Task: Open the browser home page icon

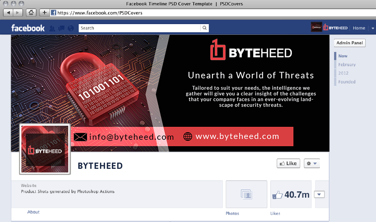Action: click(x=31, y=13)
